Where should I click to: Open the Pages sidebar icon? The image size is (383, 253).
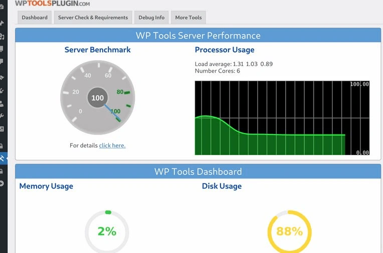click(x=2, y=49)
